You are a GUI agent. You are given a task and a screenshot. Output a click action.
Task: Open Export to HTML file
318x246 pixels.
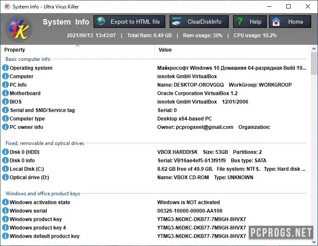pyautogui.click(x=129, y=22)
